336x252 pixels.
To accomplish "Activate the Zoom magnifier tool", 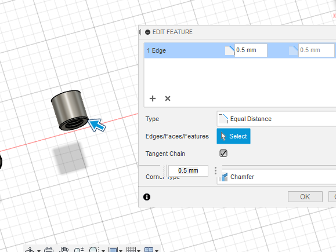I will [79, 250].
